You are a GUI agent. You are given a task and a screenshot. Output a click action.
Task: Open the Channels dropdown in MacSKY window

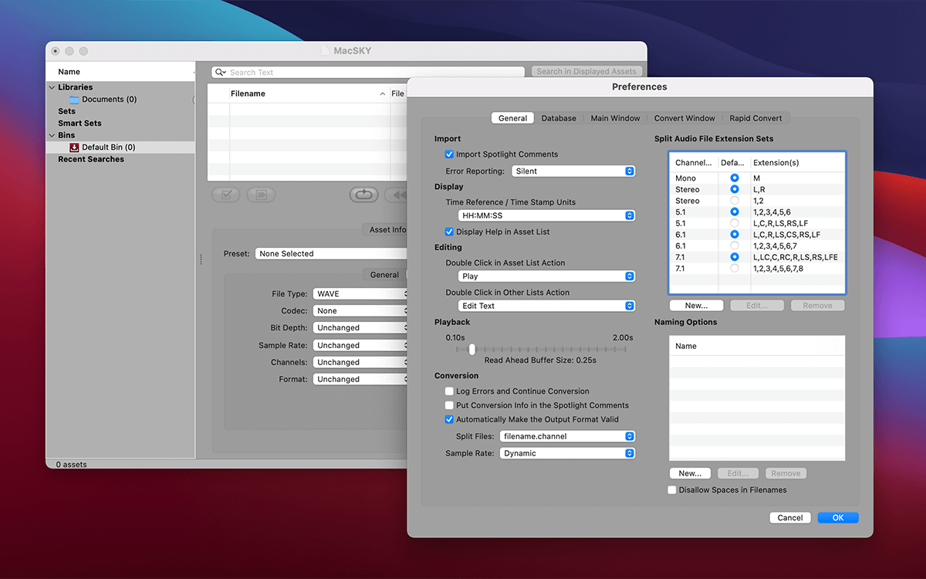pyautogui.click(x=360, y=362)
